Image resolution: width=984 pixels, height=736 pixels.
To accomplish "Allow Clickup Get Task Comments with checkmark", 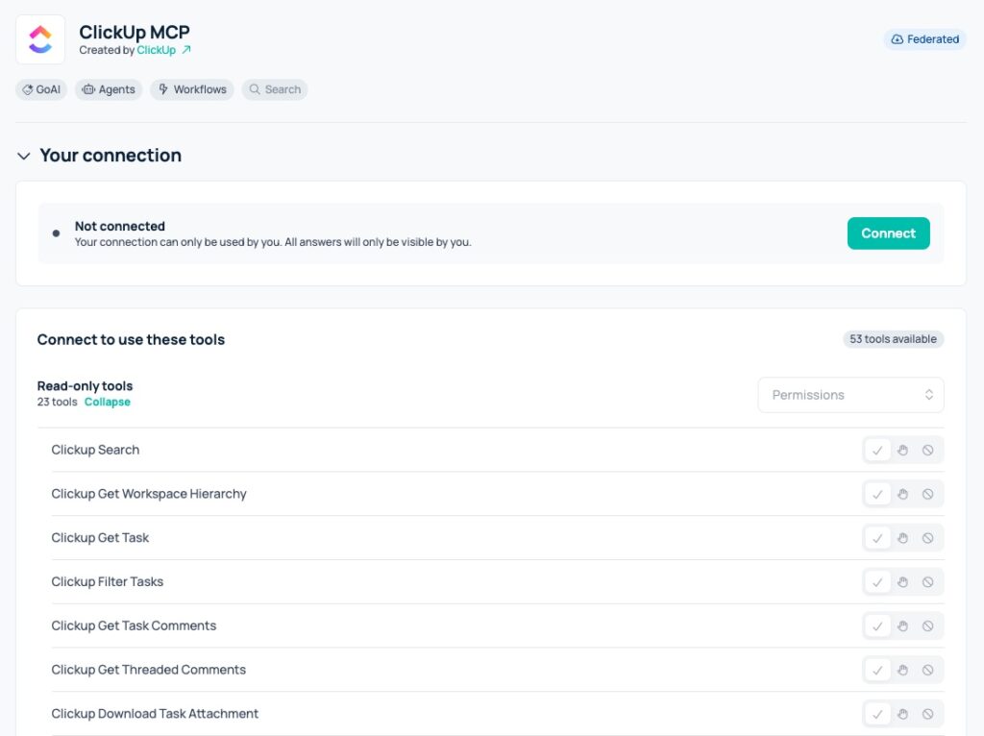I will 877,626.
